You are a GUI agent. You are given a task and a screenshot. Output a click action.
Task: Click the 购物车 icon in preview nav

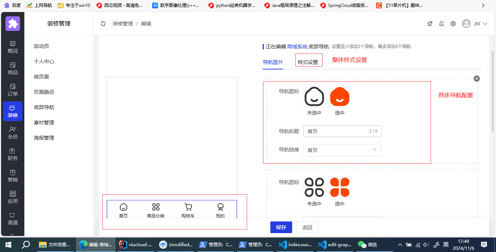tap(188, 207)
